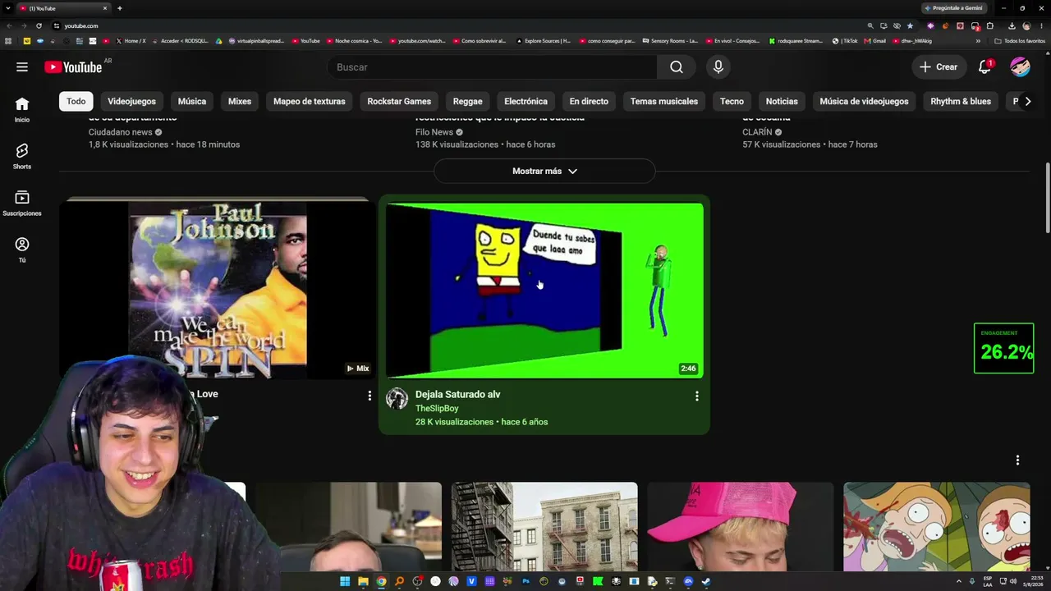This screenshot has height=591, width=1051.
Task: Open Chrome downloads
Action: [x=1012, y=26]
